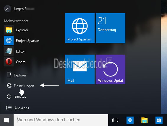The height and width of the screenshot is (126, 167).
Task: Open Task View on the taskbar
Action: tap(115, 120)
